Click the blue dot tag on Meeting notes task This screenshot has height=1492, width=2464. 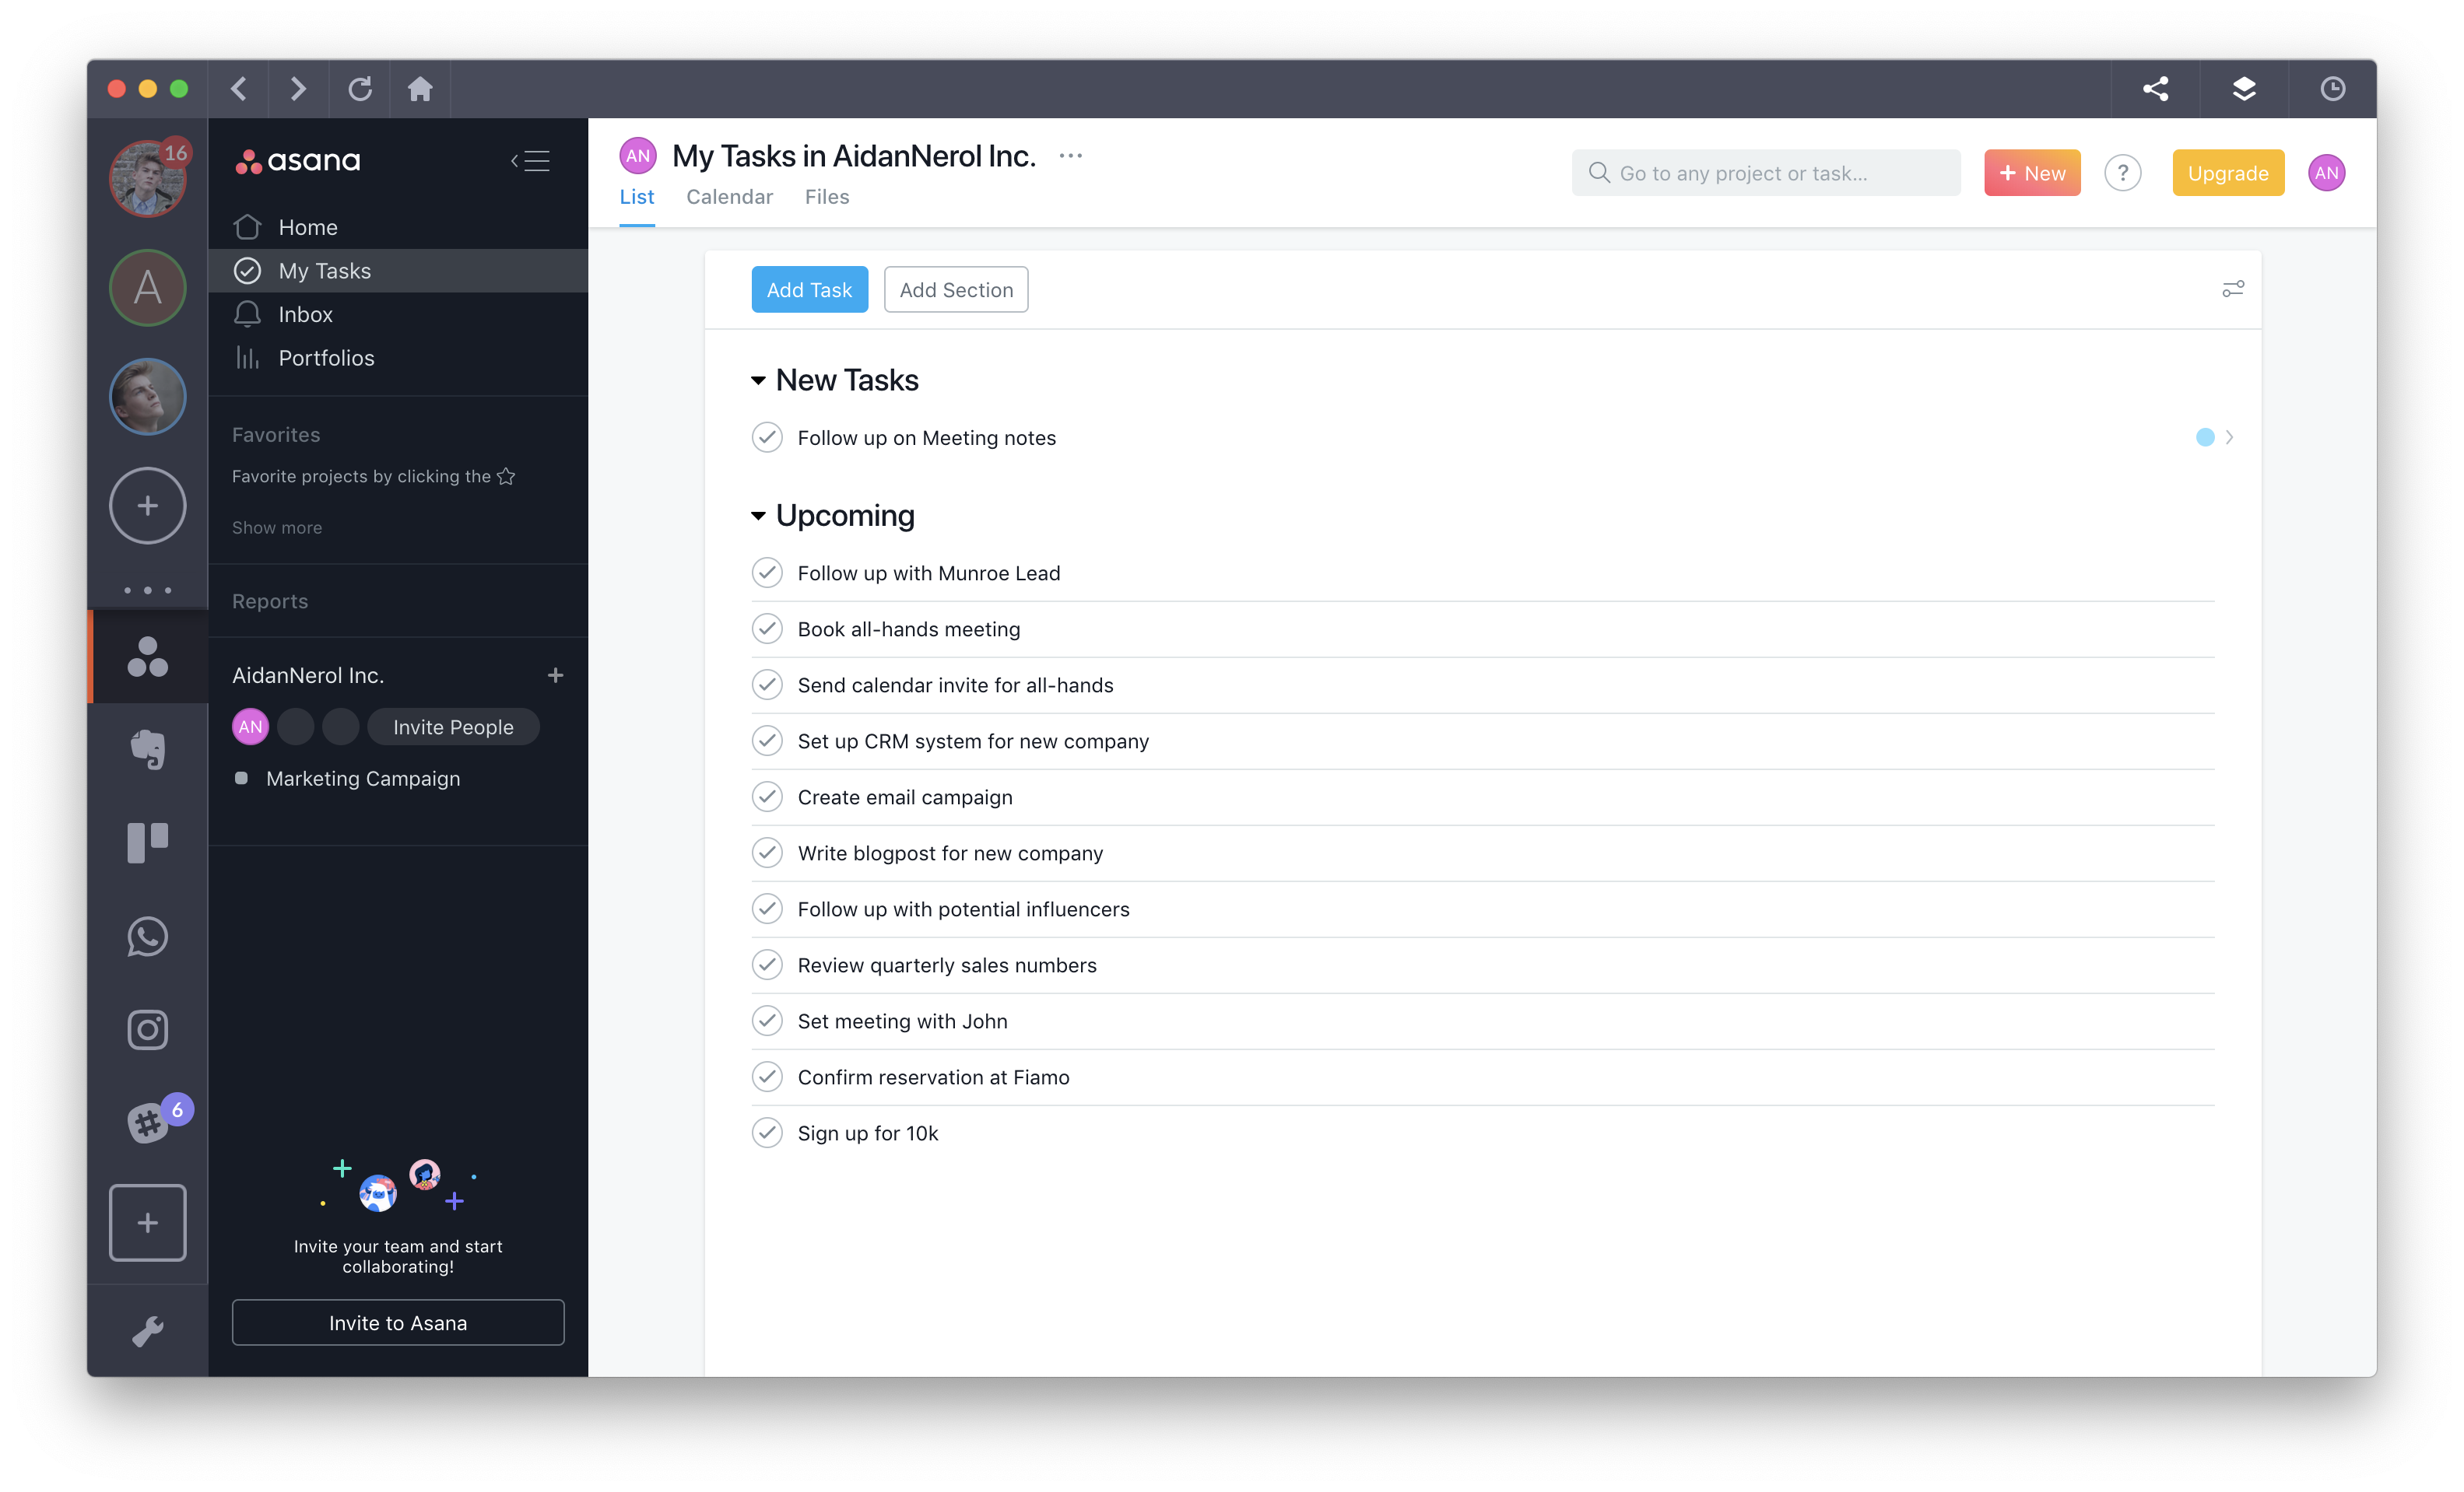tap(2206, 436)
